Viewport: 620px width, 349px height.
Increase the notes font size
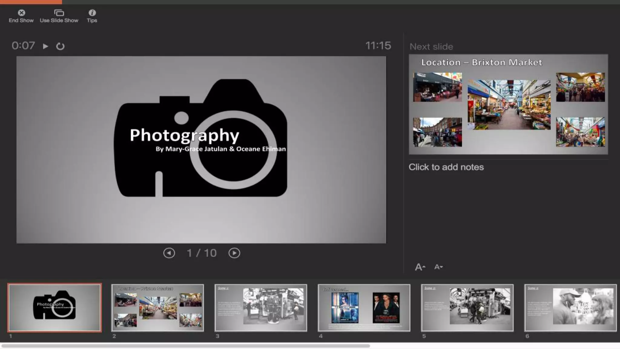click(x=420, y=267)
